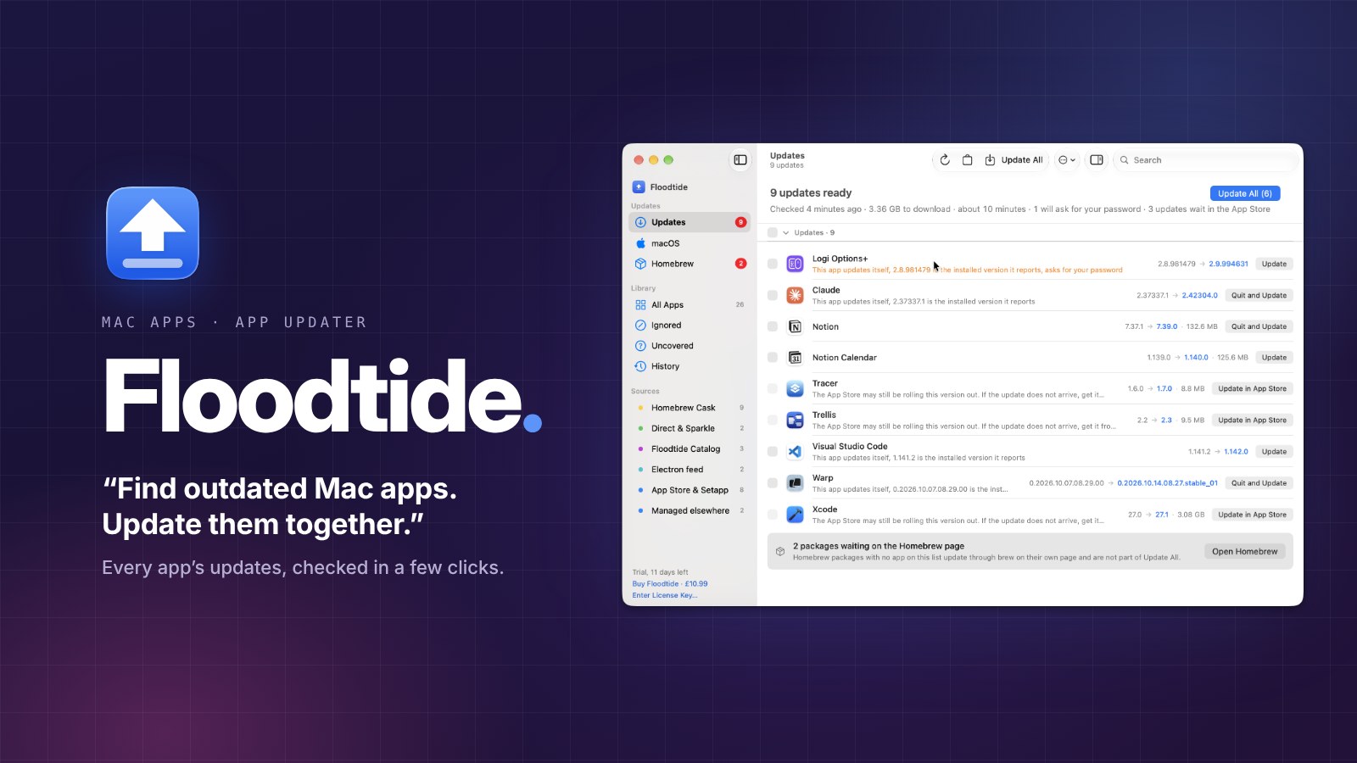Click the clipboard icon in the toolbar
Image resolution: width=1357 pixels, height=763 pixels.
pyautogui.click(x=967, y=159)
